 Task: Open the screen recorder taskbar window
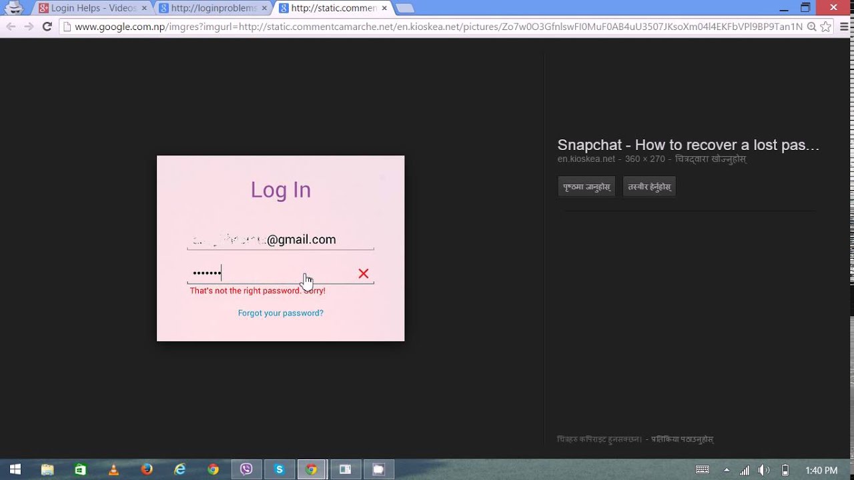pyautogui.click(x=345, y=469)
